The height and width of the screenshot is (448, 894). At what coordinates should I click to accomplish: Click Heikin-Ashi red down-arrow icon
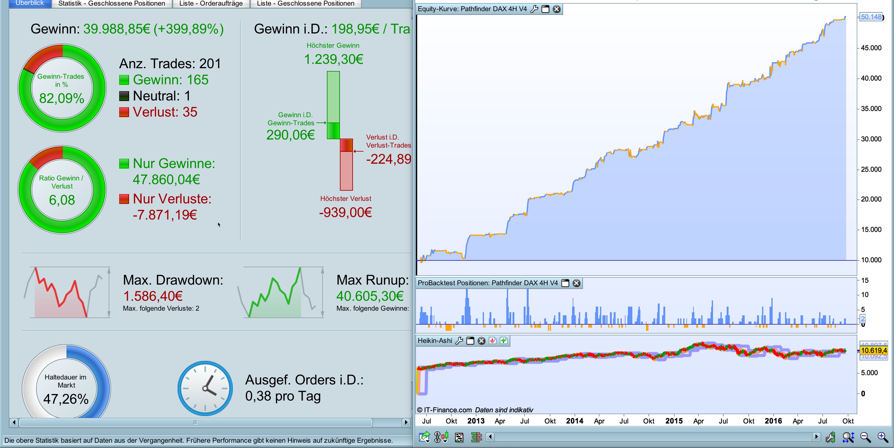[492, 340]
